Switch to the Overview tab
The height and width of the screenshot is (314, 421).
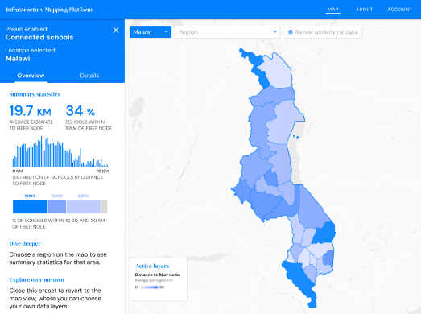(x=31, y=76)
